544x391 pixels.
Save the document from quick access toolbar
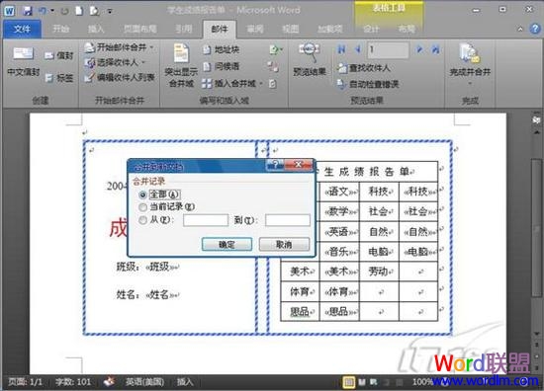[28, 11]
